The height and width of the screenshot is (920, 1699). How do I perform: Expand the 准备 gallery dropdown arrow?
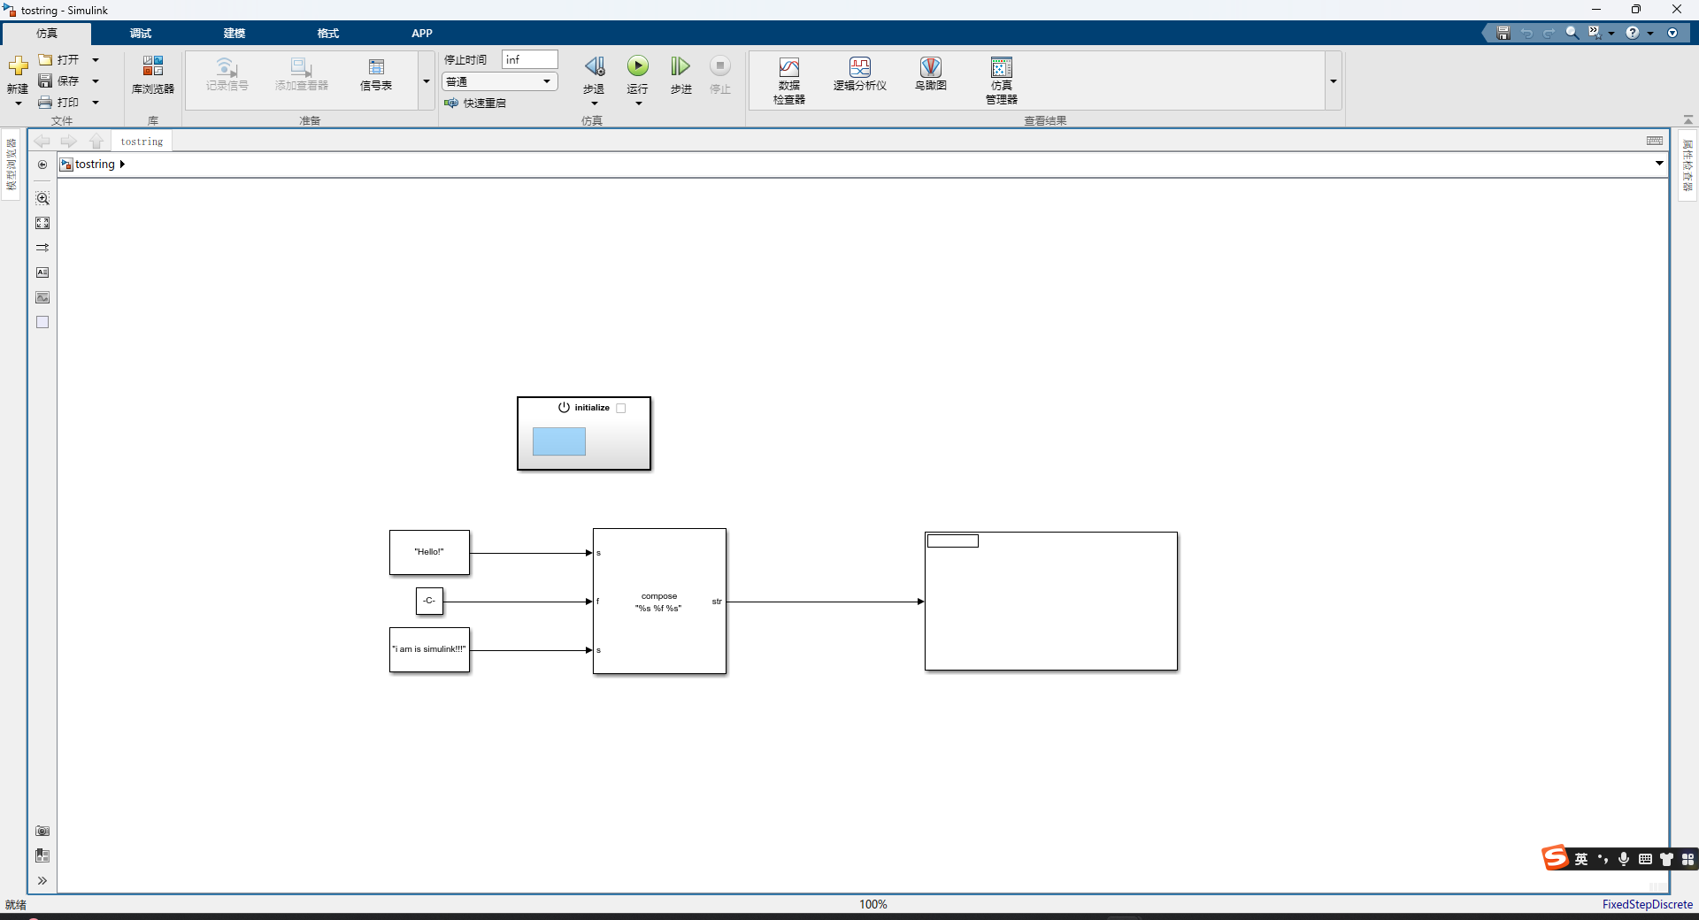click(427, 81)
